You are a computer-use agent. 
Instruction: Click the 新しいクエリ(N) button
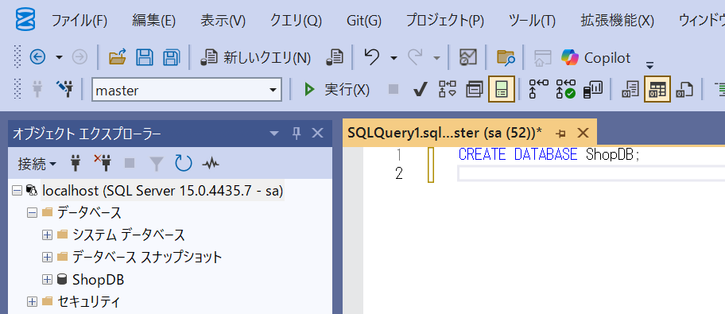point(256,58)
